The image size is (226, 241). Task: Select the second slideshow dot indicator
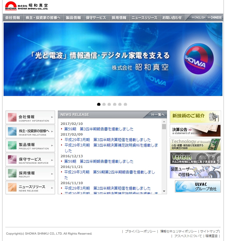pyautogui.click(x=104, y=104)
